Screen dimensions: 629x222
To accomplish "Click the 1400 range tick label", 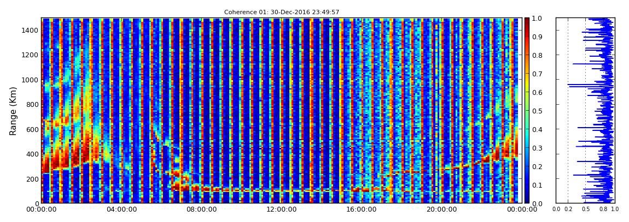I will [x=30, y=31].
